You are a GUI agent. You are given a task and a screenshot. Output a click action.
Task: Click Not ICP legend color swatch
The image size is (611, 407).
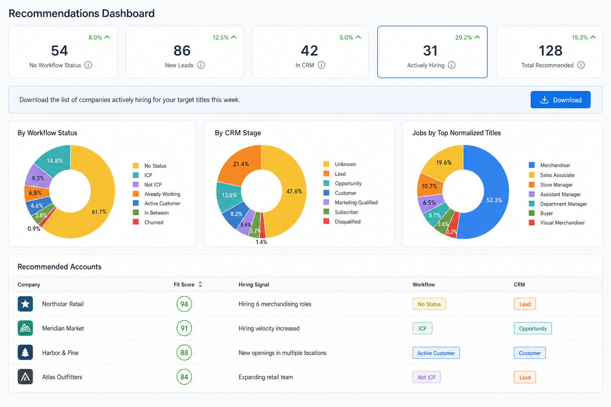[136, 185]
